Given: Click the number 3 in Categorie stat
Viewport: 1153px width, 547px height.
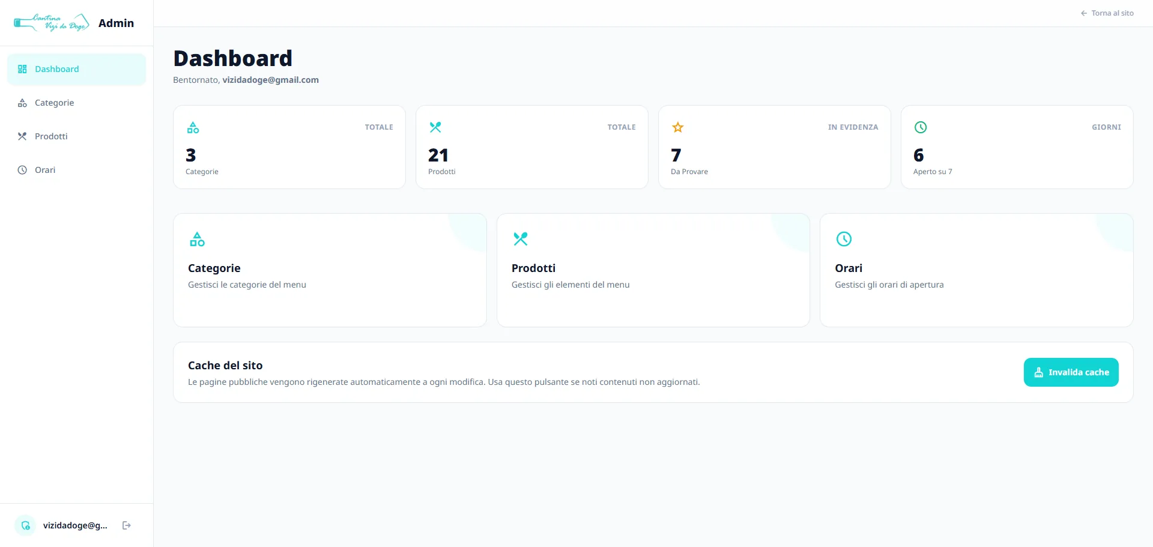Looking at the screenshot, I should (191, 156).
